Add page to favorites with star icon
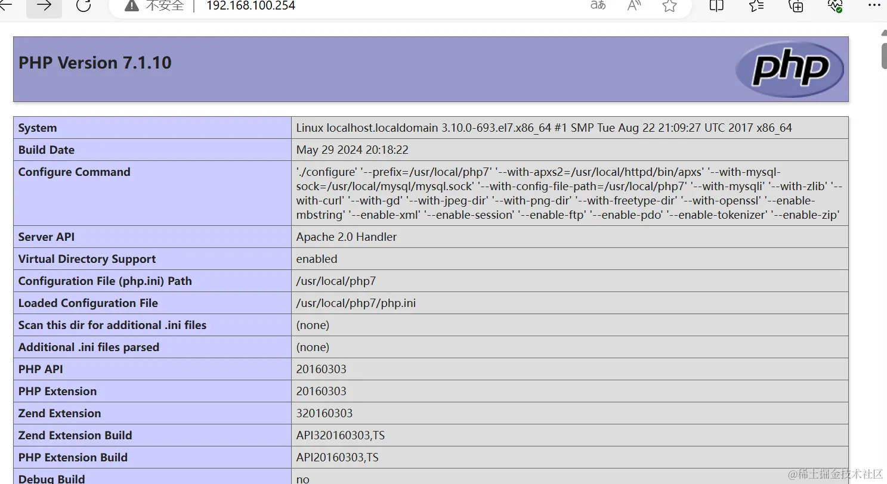 669,5
